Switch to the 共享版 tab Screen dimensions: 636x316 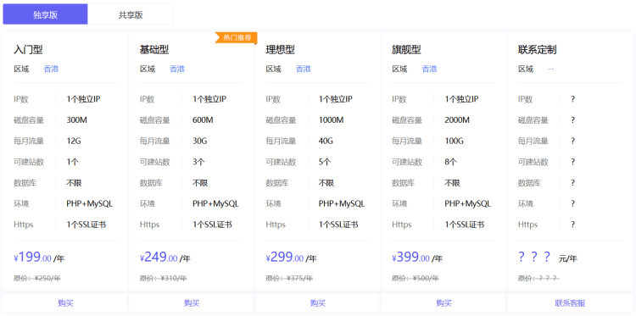tap(131, 14)
